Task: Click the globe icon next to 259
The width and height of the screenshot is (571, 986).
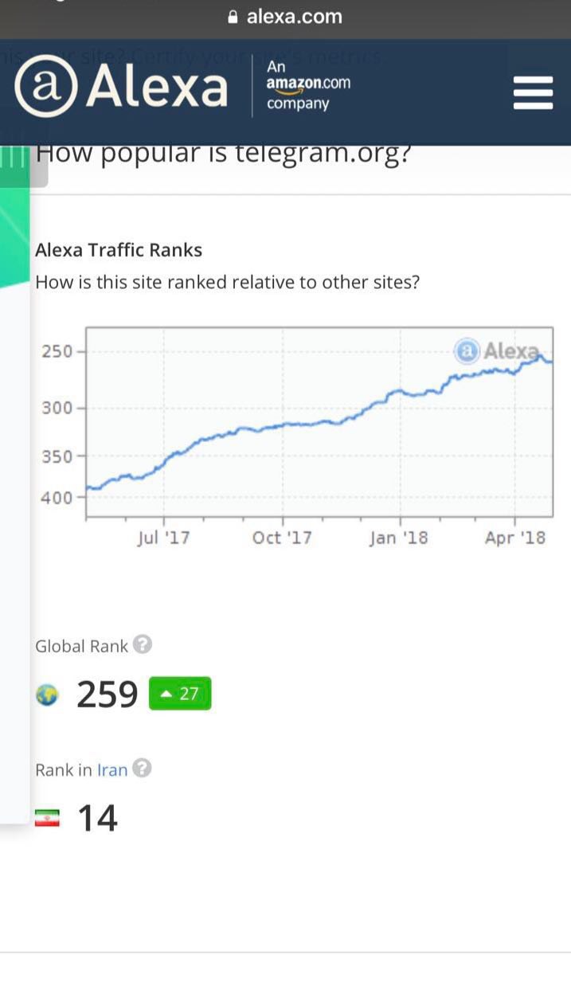Action: click(47, 695)
